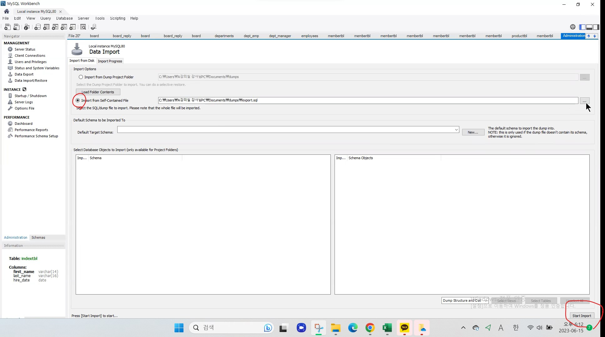The image size is (605, 337).
Task: Select Import from Self-Contained File option
Action: (78, 100)
